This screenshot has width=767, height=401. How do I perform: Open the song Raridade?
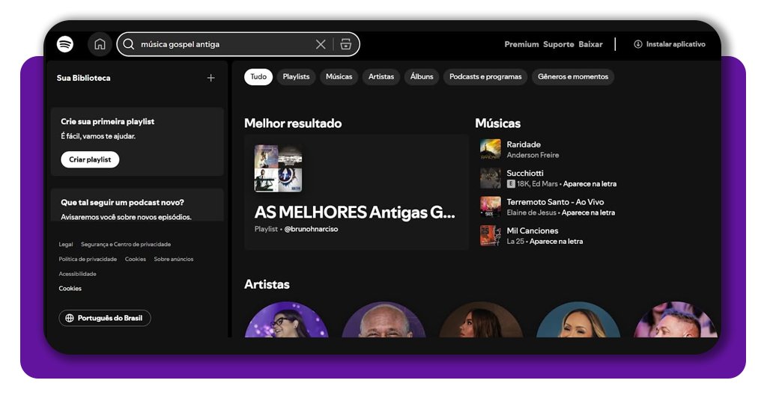point(524,144)
